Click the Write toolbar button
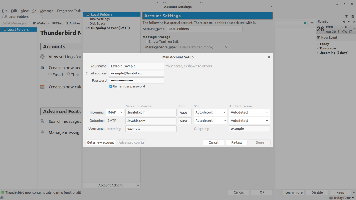This screenshot has height=200, width=356. pyautogui.click(x=39, y=23)
